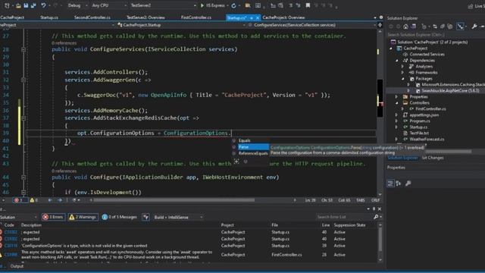
Task: Collapse the Packages node
Action: click(x=402, y=79)
